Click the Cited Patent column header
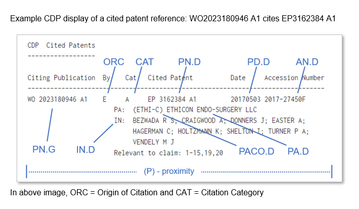The width and height of the screenshot is (359, 209). (x=170, y=78)
